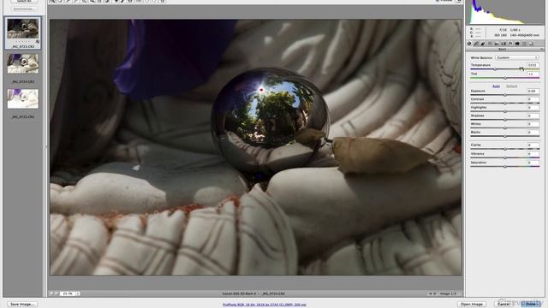
Task: Open the Lens Corrections panel tab icon
Action: (503, 44)
